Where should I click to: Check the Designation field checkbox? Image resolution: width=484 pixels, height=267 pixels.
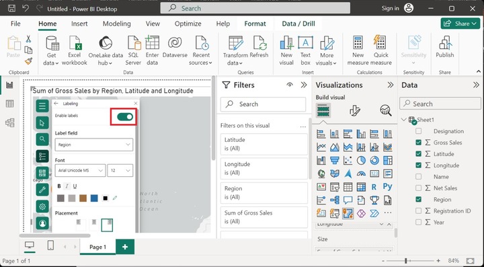click(x=418, y=131)
